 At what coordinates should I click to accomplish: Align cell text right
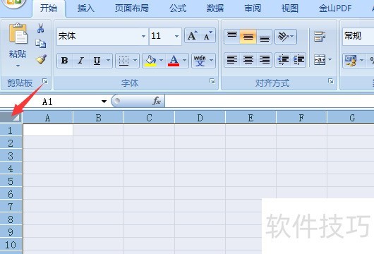[x=265, y=60]
